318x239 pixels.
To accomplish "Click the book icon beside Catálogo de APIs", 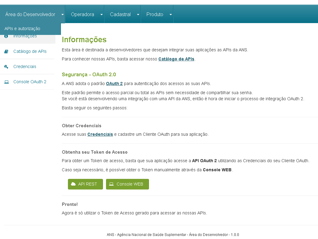I will (6, 51).
